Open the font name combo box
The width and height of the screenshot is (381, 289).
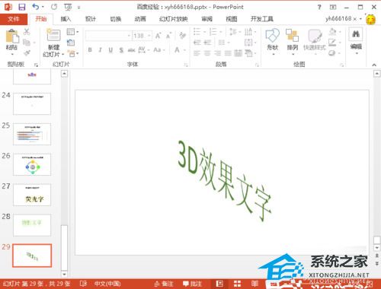[x=108, y=36]
